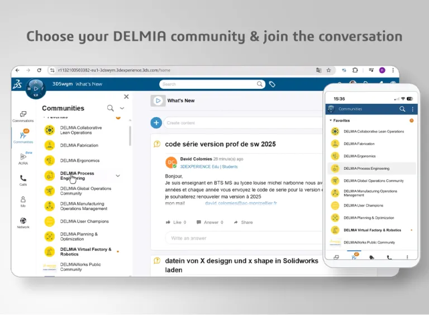Viewport: 429px width, 315px height.
Task: Click the search icon in the phone header
Action: click(x=402, y=109)
